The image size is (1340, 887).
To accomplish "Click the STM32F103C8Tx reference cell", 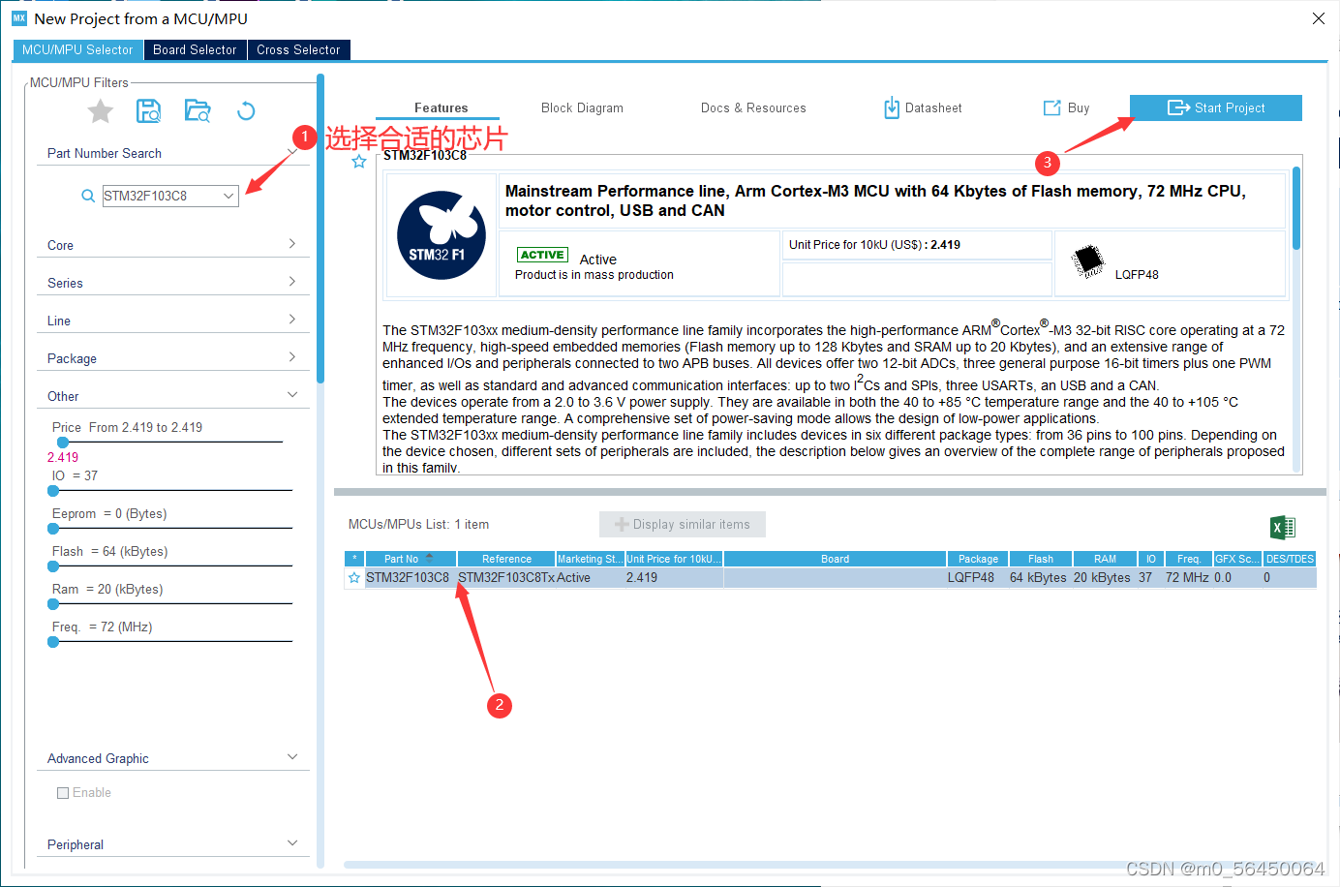I will point(506,578).
